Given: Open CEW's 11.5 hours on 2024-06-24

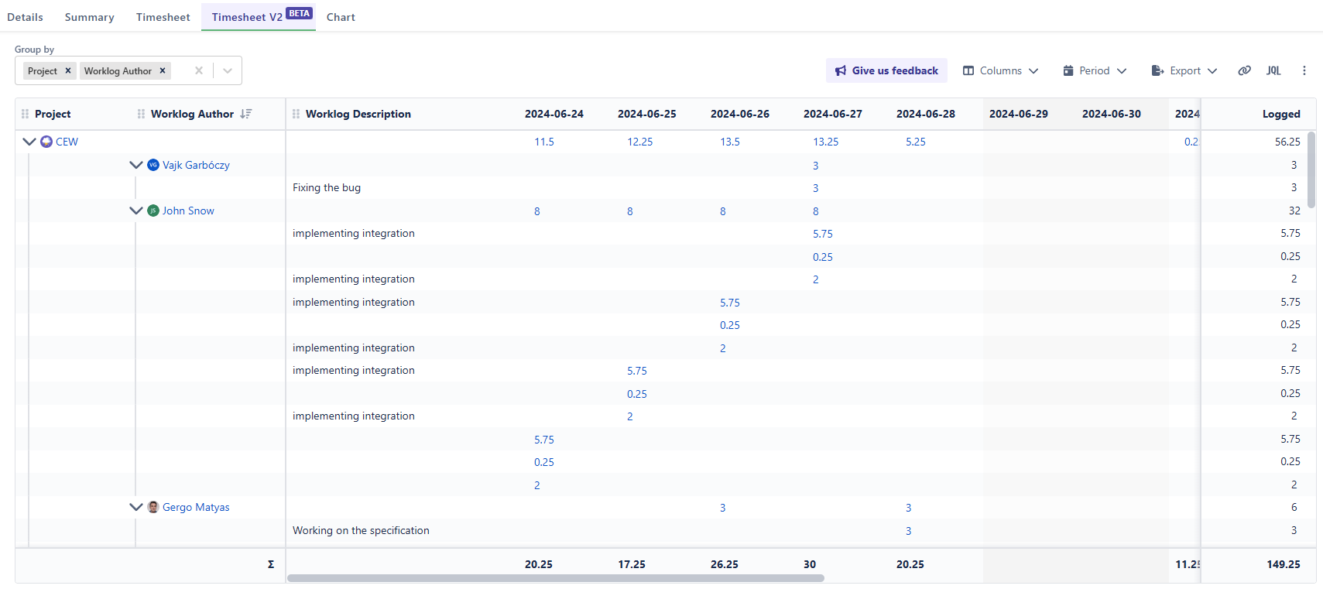Looking at the screenshot, I should pyautogui.click(x=544, y=142).
